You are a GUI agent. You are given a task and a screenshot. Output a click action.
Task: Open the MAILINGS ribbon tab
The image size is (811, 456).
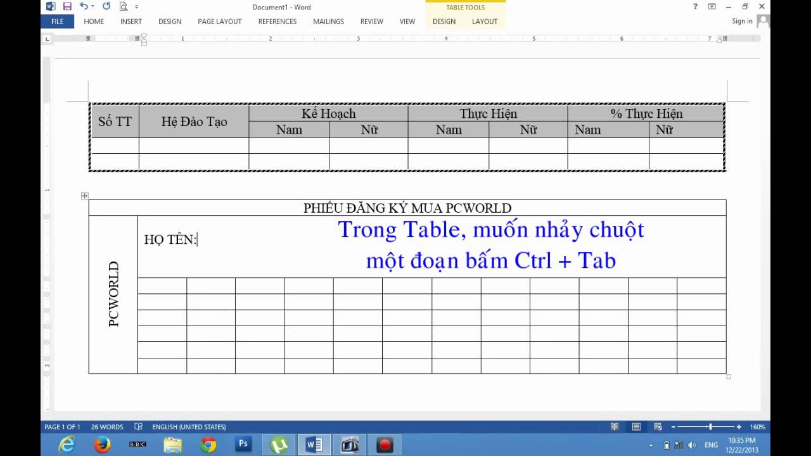coord(328,21)
